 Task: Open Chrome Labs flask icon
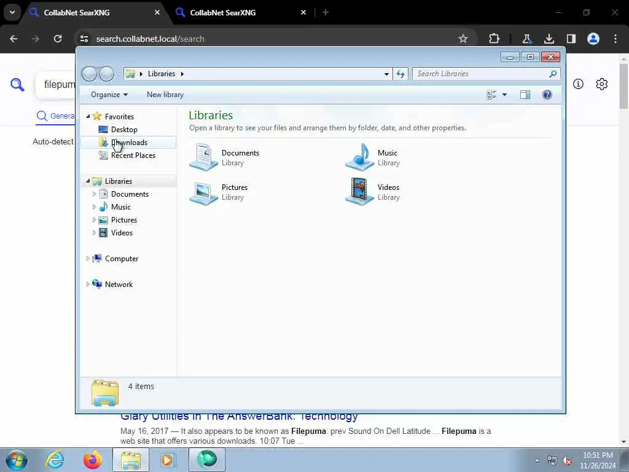[x=526, y=39]
